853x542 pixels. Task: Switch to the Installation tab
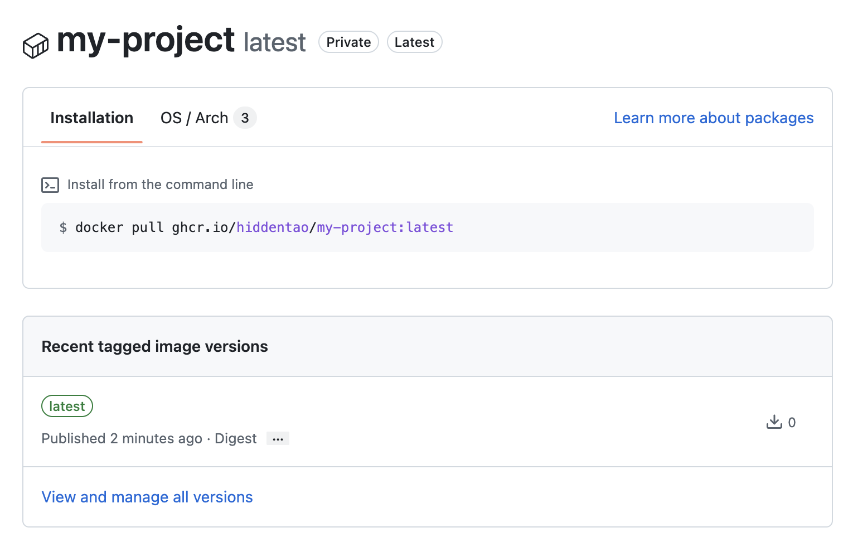pyautogui.click(x=91, y=118)
